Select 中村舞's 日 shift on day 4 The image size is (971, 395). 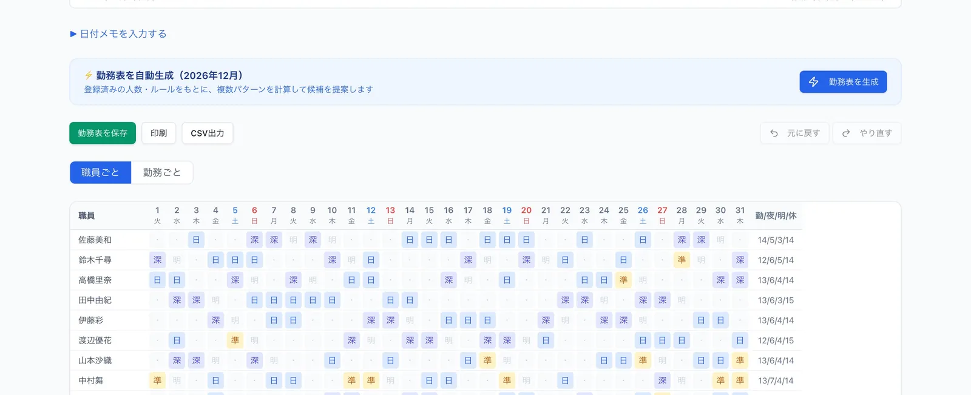pos(215,380)
